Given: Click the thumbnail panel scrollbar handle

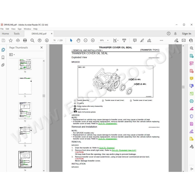Looking at the screenshot, I should 44,96.
